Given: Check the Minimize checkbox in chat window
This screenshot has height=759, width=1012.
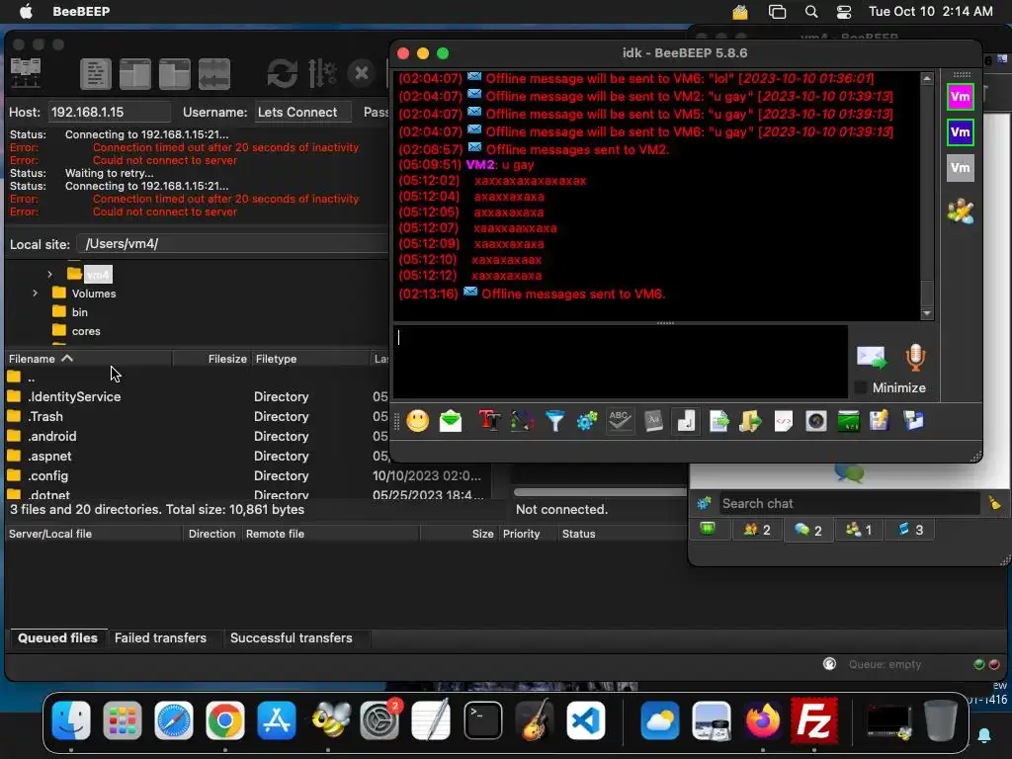Looking at the screenshot, I should click(861, 387).
